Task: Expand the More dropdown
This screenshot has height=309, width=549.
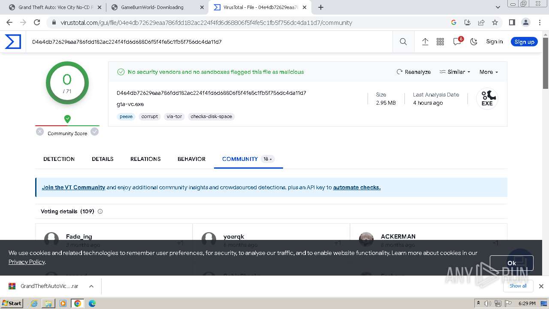Action: click(x=489, y=72)
